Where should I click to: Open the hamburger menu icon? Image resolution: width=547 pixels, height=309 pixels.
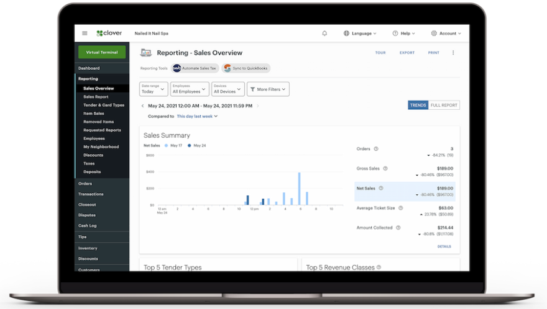pos(85,34)
